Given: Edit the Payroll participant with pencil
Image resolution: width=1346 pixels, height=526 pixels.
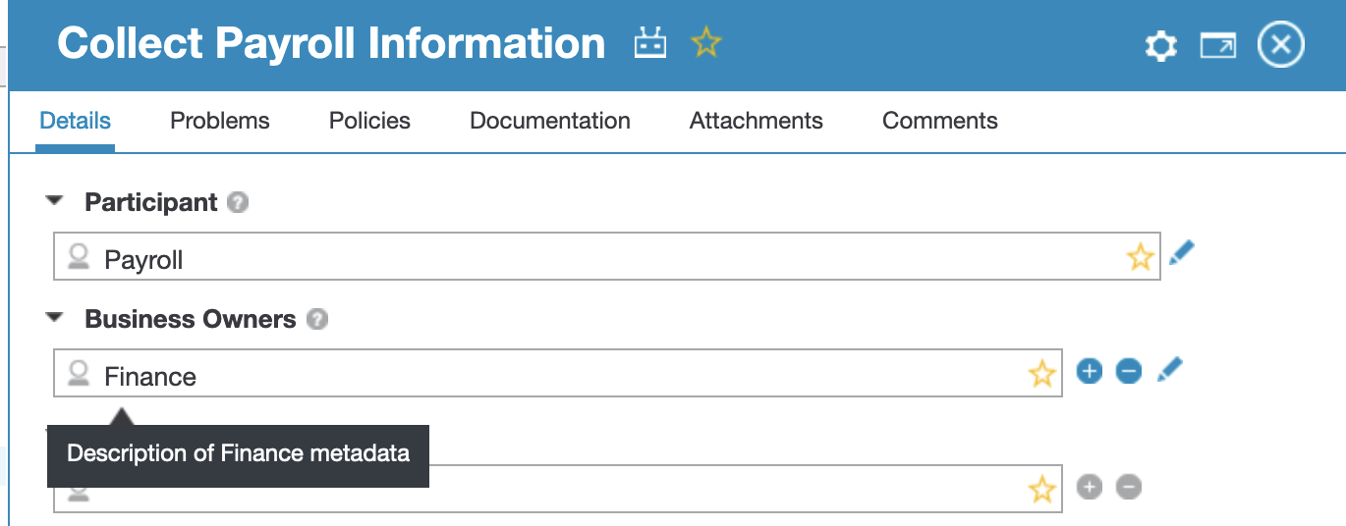Looking at the screenshot, I should (x=1182, y=254).
